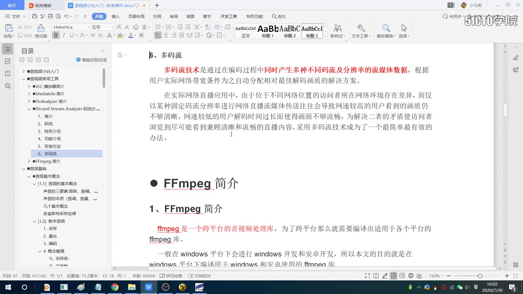Image resolution: width=523 pixels, height=294 pixels.
Task: Open Print Preview from quick access toolbar
Action: [x=58, y=16]
